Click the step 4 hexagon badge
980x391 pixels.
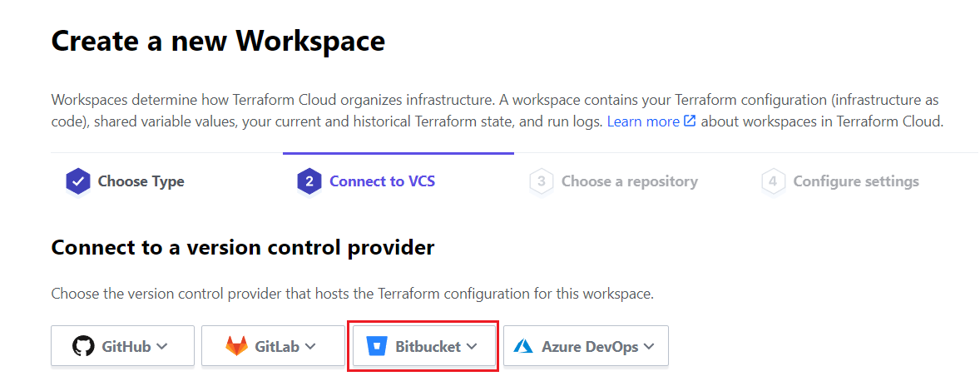[773, 181]
